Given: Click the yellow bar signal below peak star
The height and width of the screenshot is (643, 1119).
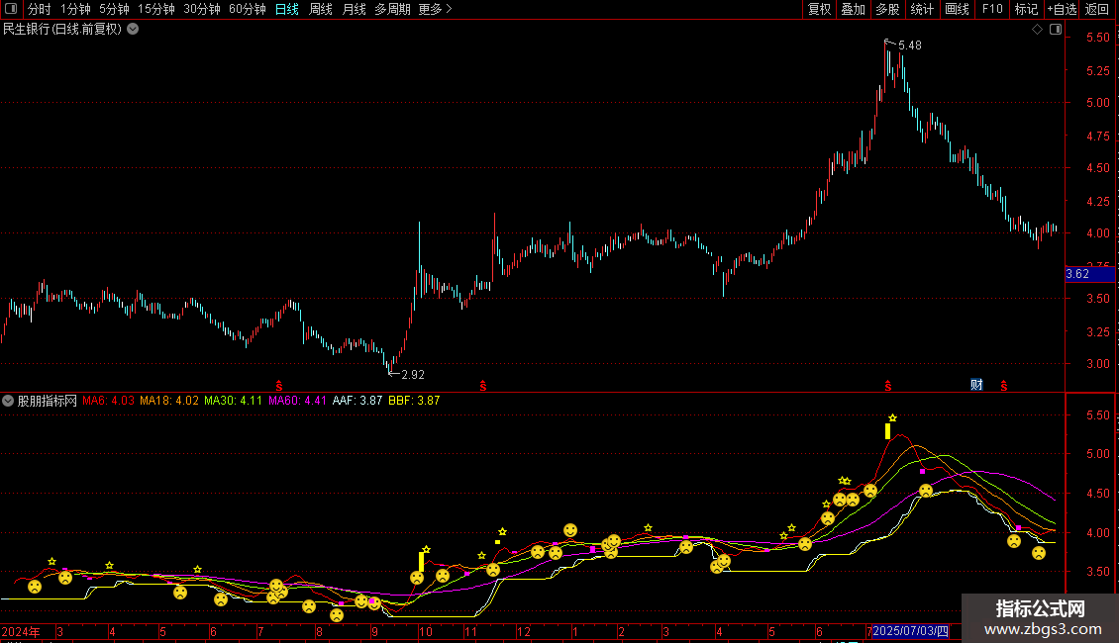Looking at the screenshot, I should pos(888,431).
